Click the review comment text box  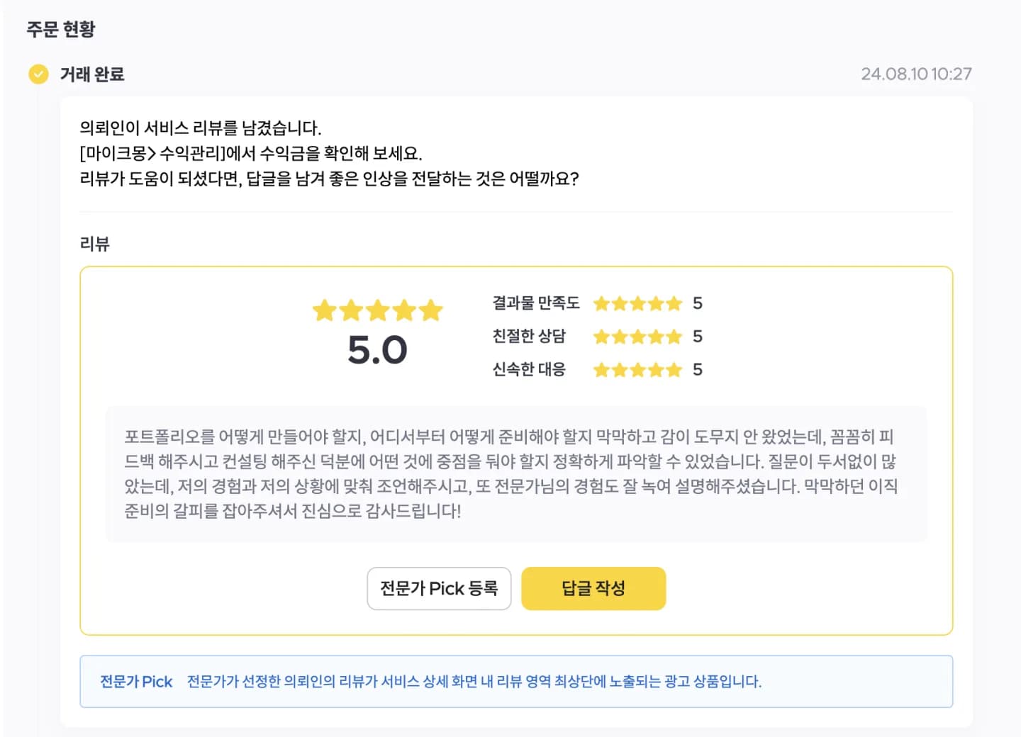click(516, 474)
